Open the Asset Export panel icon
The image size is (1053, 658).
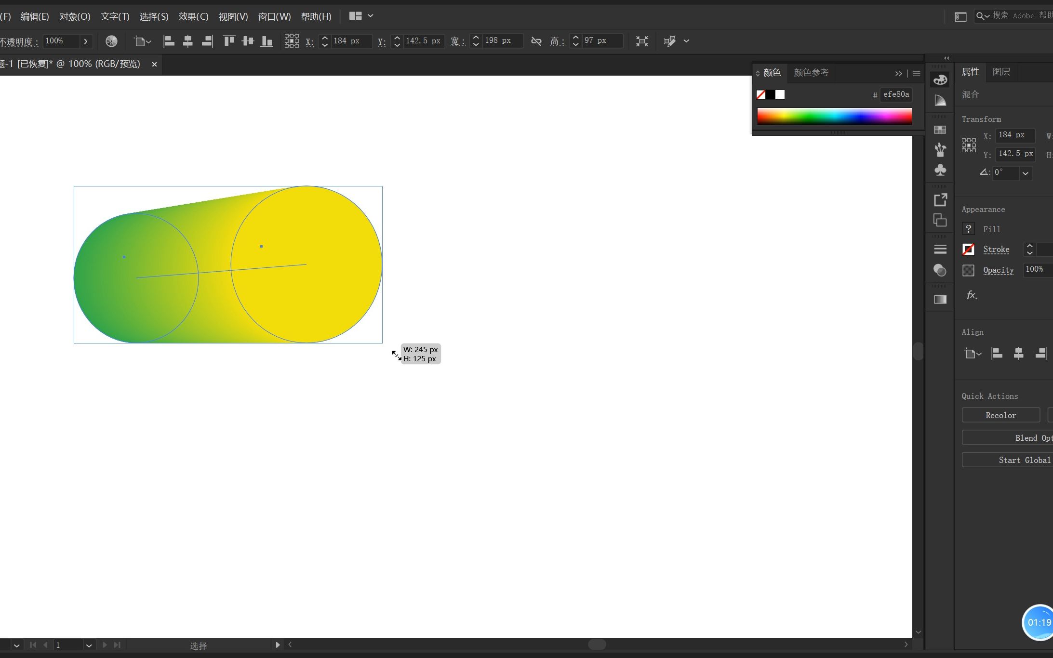(x=940, y=200)
